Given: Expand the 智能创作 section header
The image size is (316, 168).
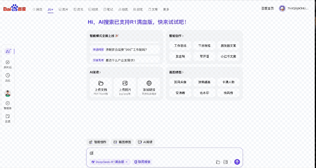Looking at the screenshot, I should point(176,36).
